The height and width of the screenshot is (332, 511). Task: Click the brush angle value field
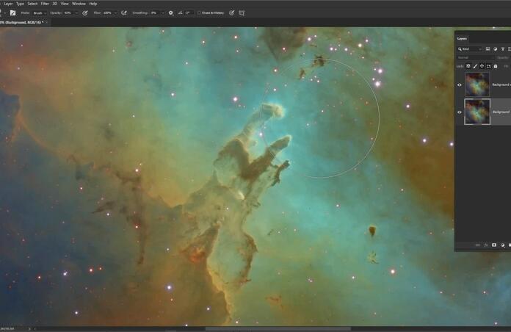tap(189, 13)
